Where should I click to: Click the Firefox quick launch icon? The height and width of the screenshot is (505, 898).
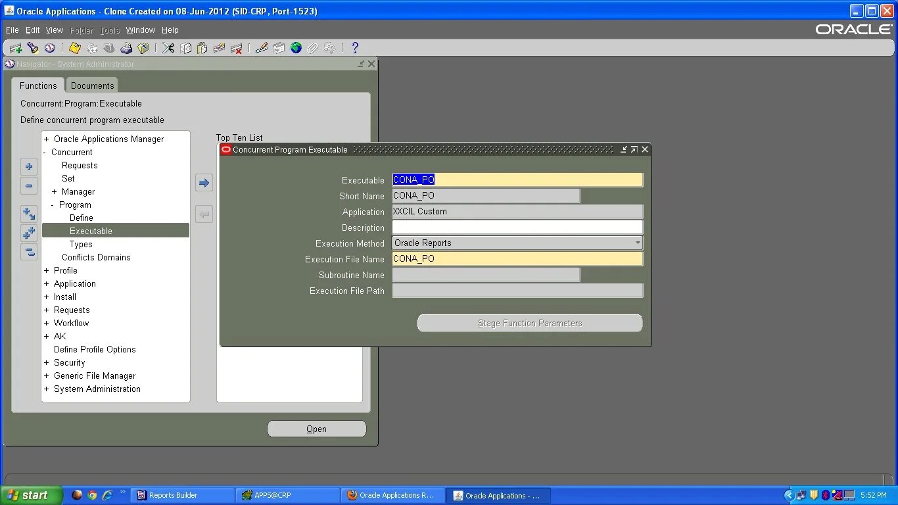(77, 495)
